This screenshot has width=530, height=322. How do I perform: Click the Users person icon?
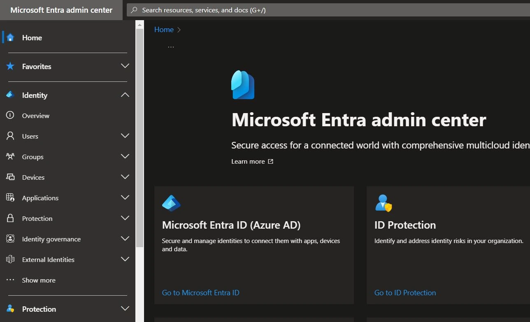coord(10,136)
